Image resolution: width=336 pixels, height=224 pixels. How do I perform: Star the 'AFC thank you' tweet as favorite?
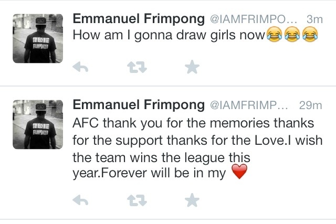[x=192, y=200]
